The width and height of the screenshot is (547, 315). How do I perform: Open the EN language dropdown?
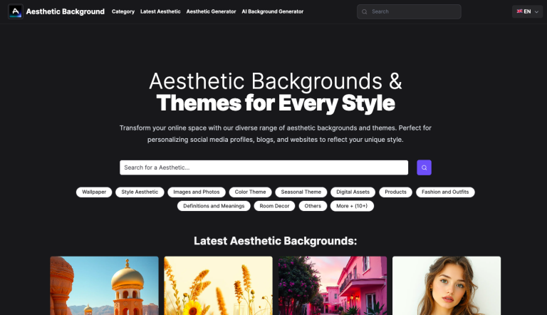[x=526, y=11]
